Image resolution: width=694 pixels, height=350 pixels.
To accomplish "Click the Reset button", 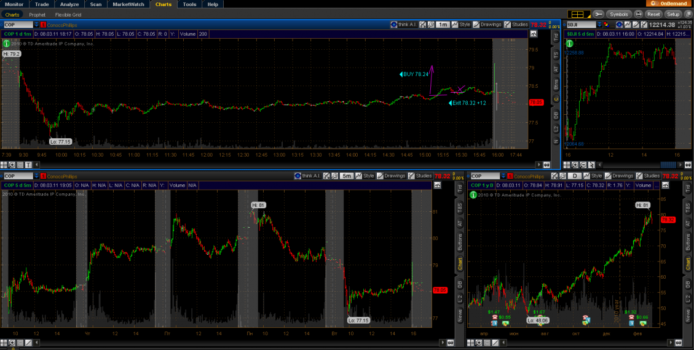I will tap(653, 14).
